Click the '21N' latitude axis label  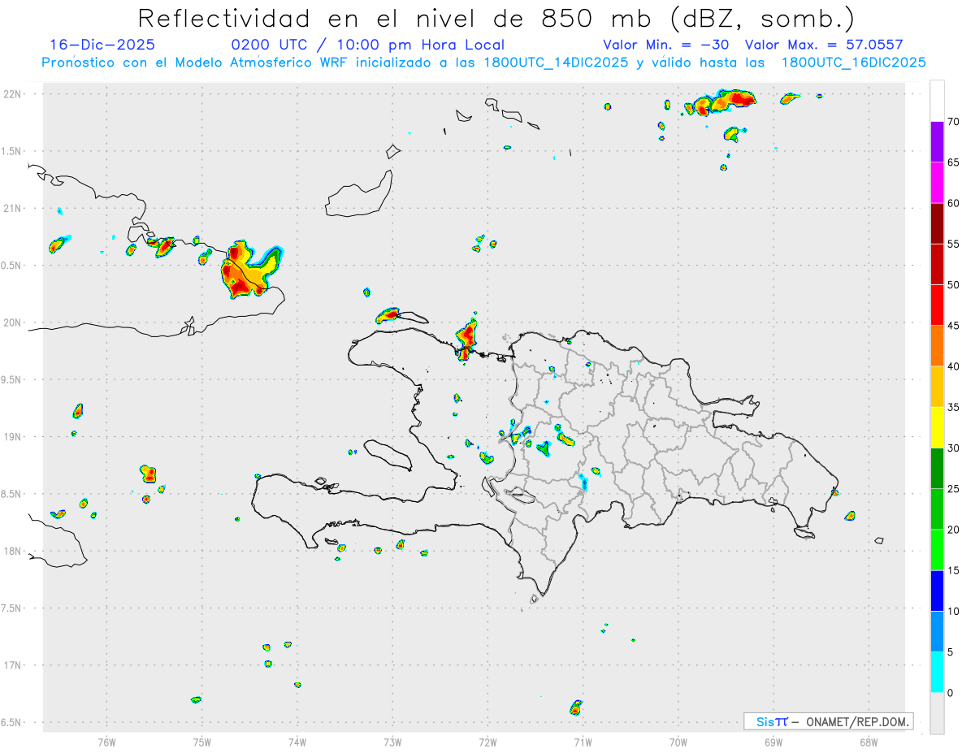click(x=12, y=208)
